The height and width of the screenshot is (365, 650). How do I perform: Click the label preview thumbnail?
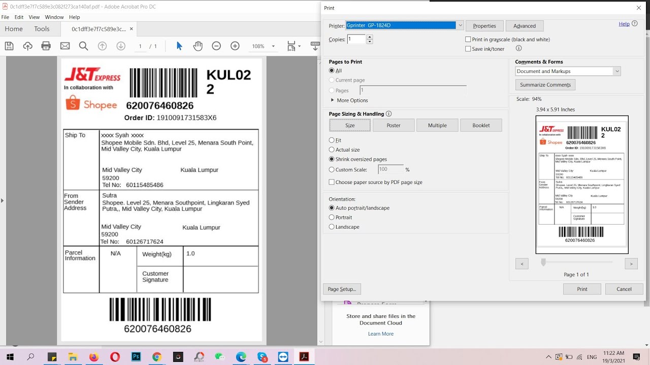[582, 185]
